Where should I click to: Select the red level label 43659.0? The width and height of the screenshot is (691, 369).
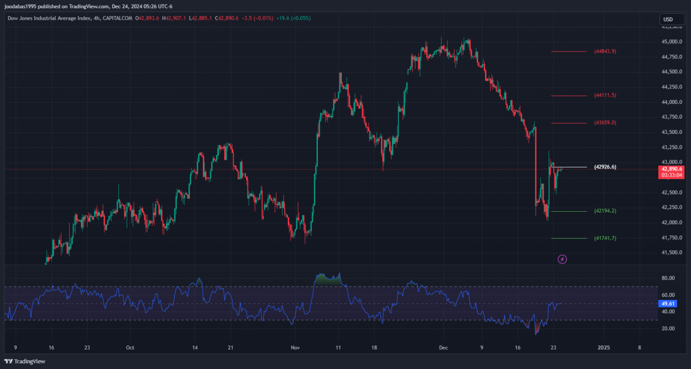[x=605, y=123]
